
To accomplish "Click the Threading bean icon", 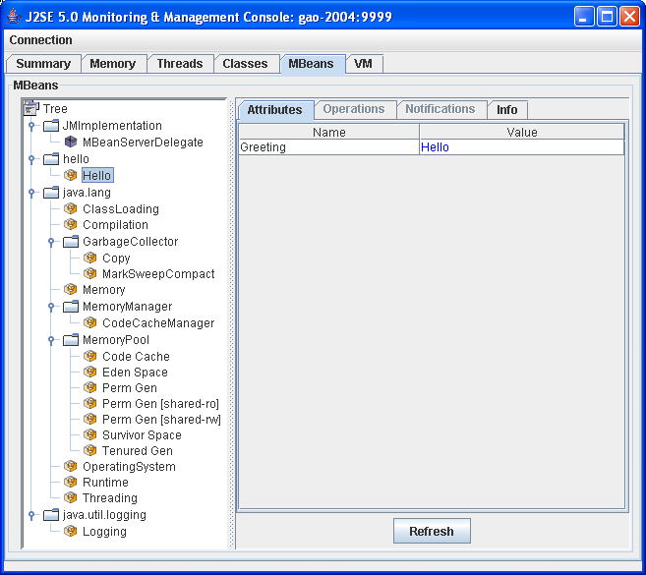I will coord(71,498).
